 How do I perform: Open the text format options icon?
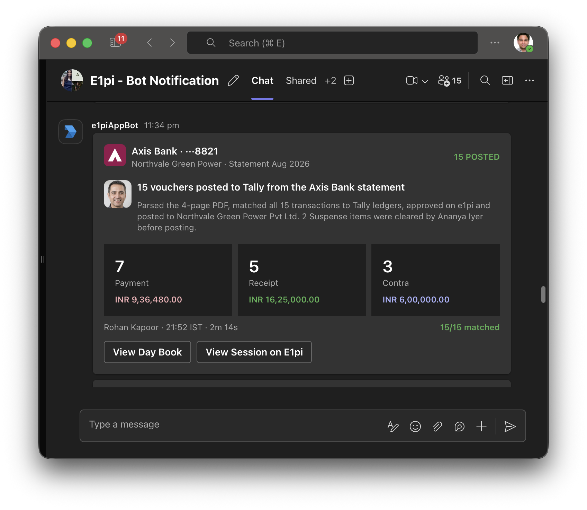point(393,426)
